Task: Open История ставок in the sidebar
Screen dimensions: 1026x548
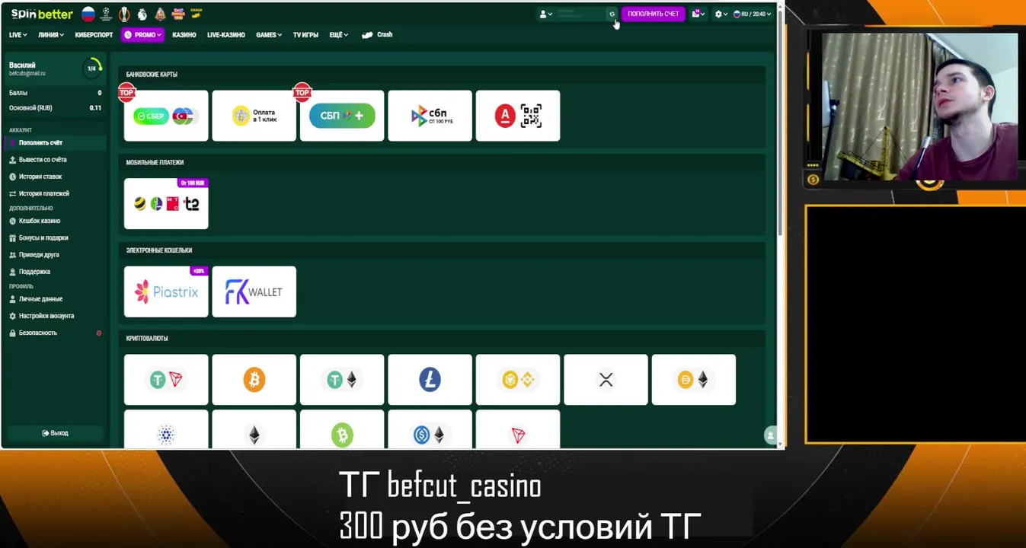Action: (55, 177)
